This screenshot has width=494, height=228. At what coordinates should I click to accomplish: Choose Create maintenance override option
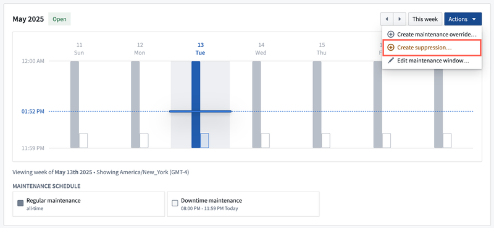coord(432,35)
